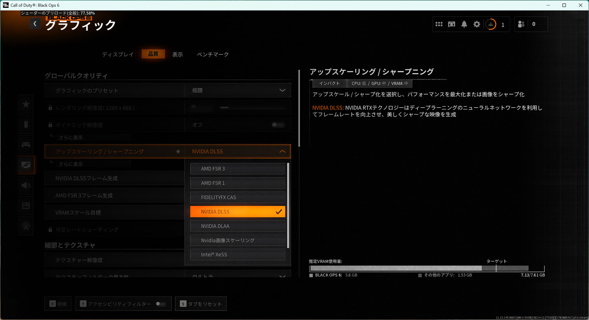Click the ターゲット label above the VRAM bar
The image size is (589, 320).
(497, 261)
